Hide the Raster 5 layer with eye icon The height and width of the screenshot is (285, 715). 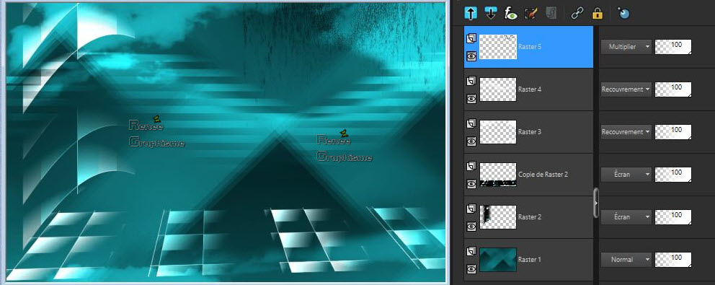coord(471,56)
